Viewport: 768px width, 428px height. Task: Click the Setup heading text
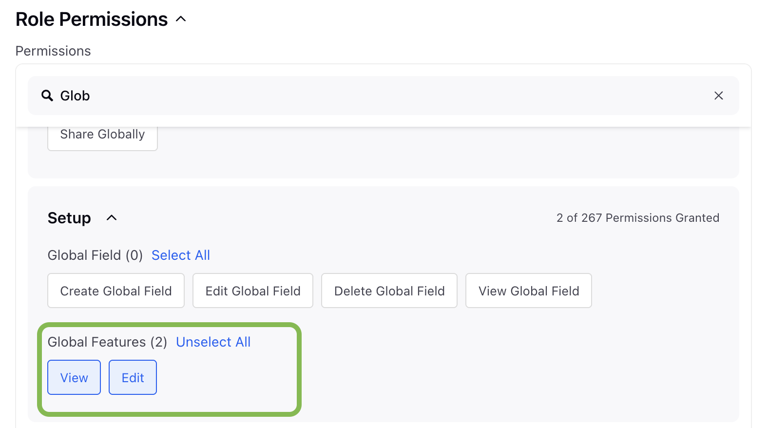(x=69, y=218)
